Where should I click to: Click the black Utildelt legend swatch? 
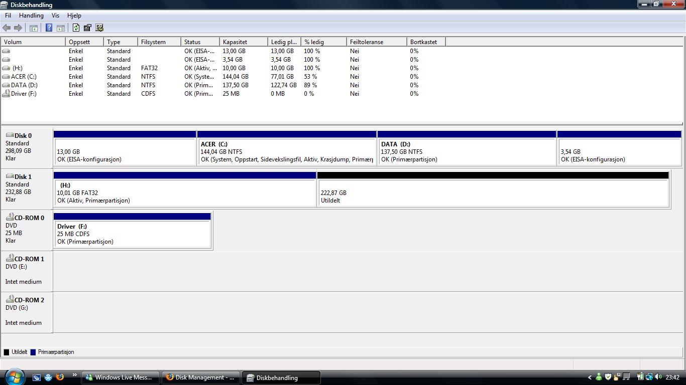[7, 352]
